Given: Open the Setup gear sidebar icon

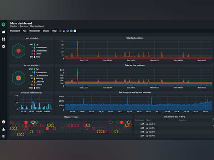Looking at the screenshot, I should (4, 46).
